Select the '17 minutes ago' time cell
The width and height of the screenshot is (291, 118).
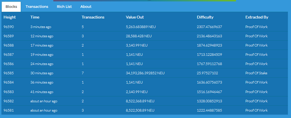[x=42, y=45]
